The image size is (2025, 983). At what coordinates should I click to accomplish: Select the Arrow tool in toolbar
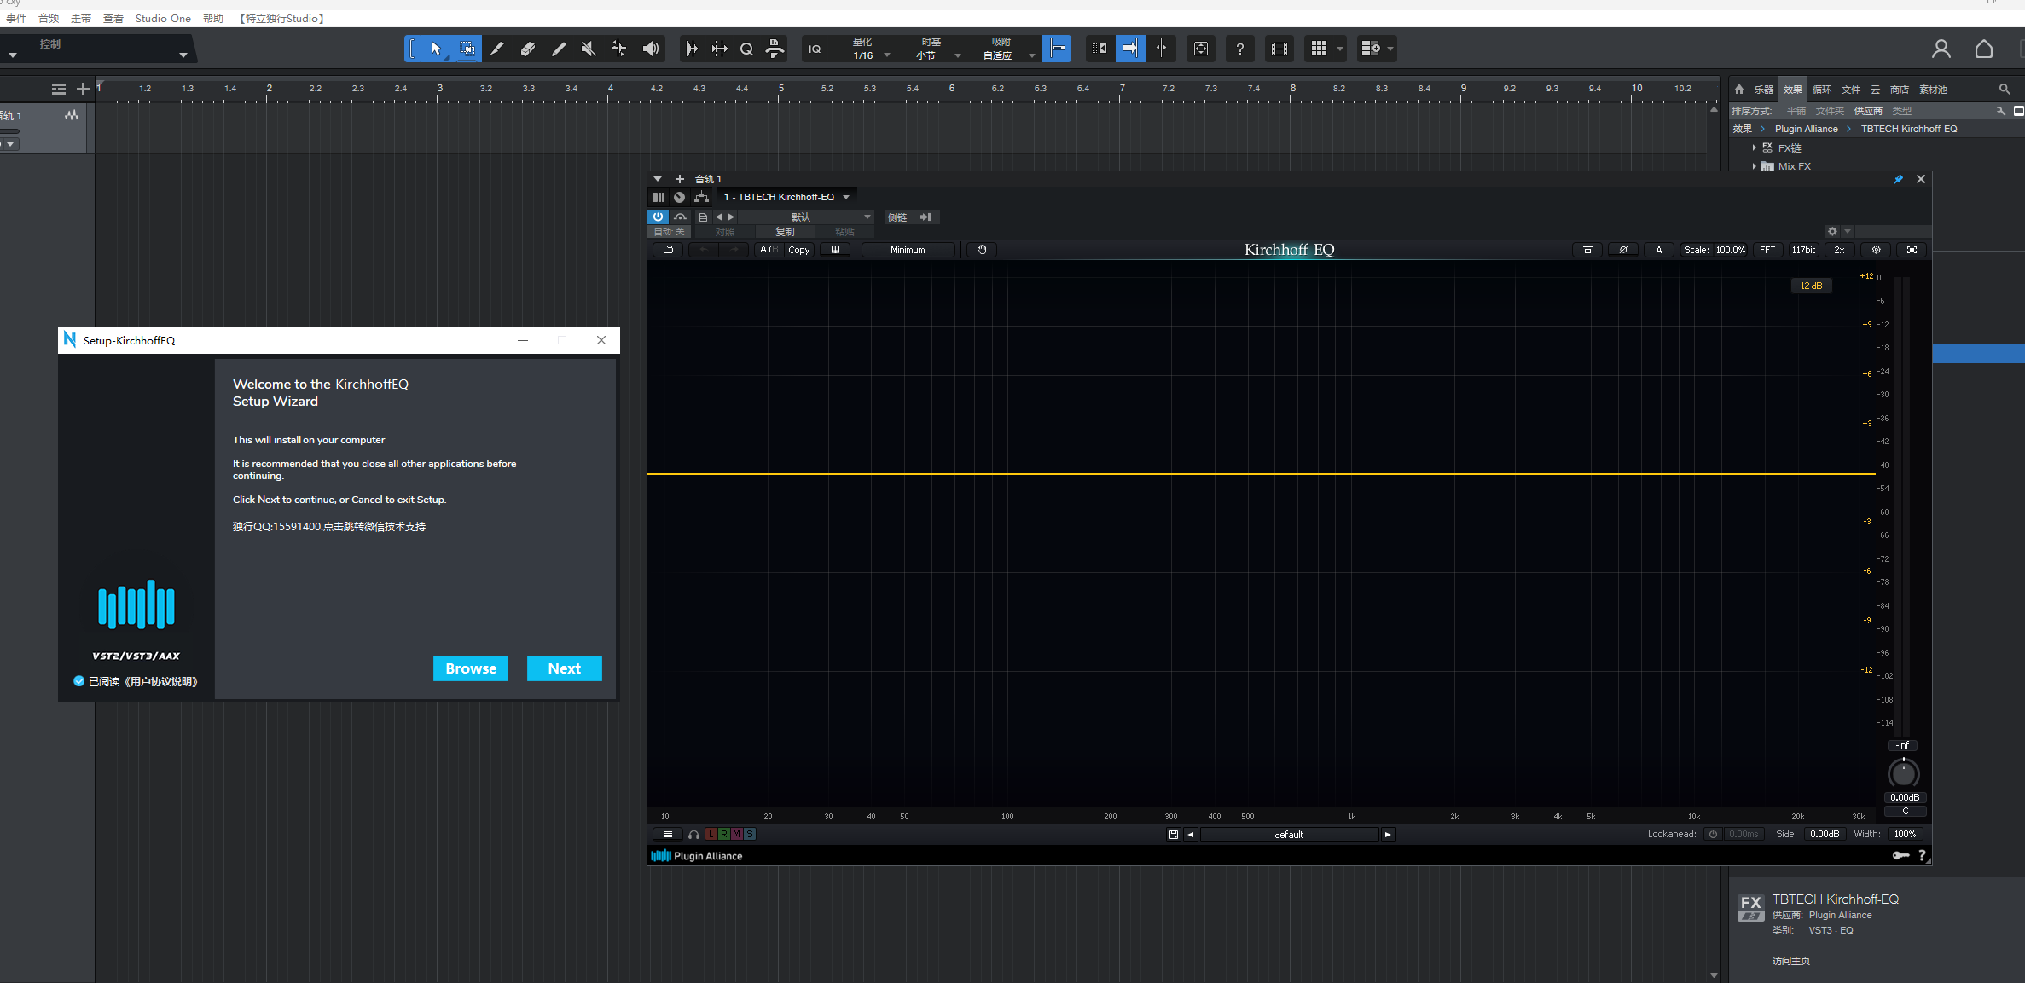pos(436,49)
